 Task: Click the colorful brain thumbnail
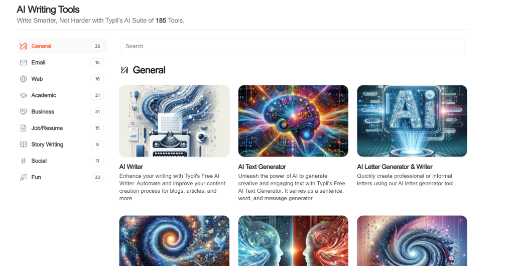(x=293, y=121)
